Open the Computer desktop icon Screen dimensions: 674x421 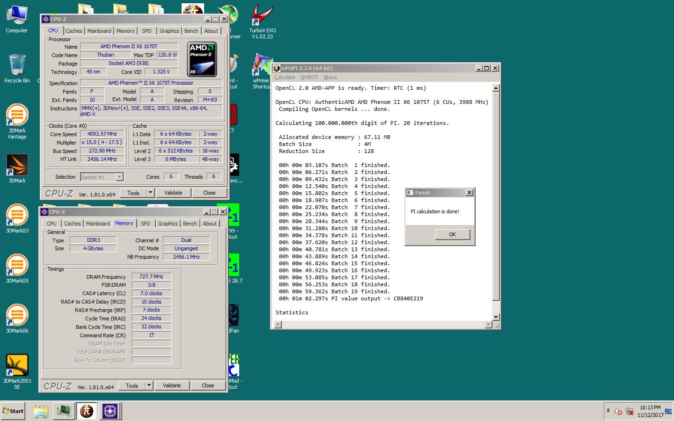pos(17,19)
